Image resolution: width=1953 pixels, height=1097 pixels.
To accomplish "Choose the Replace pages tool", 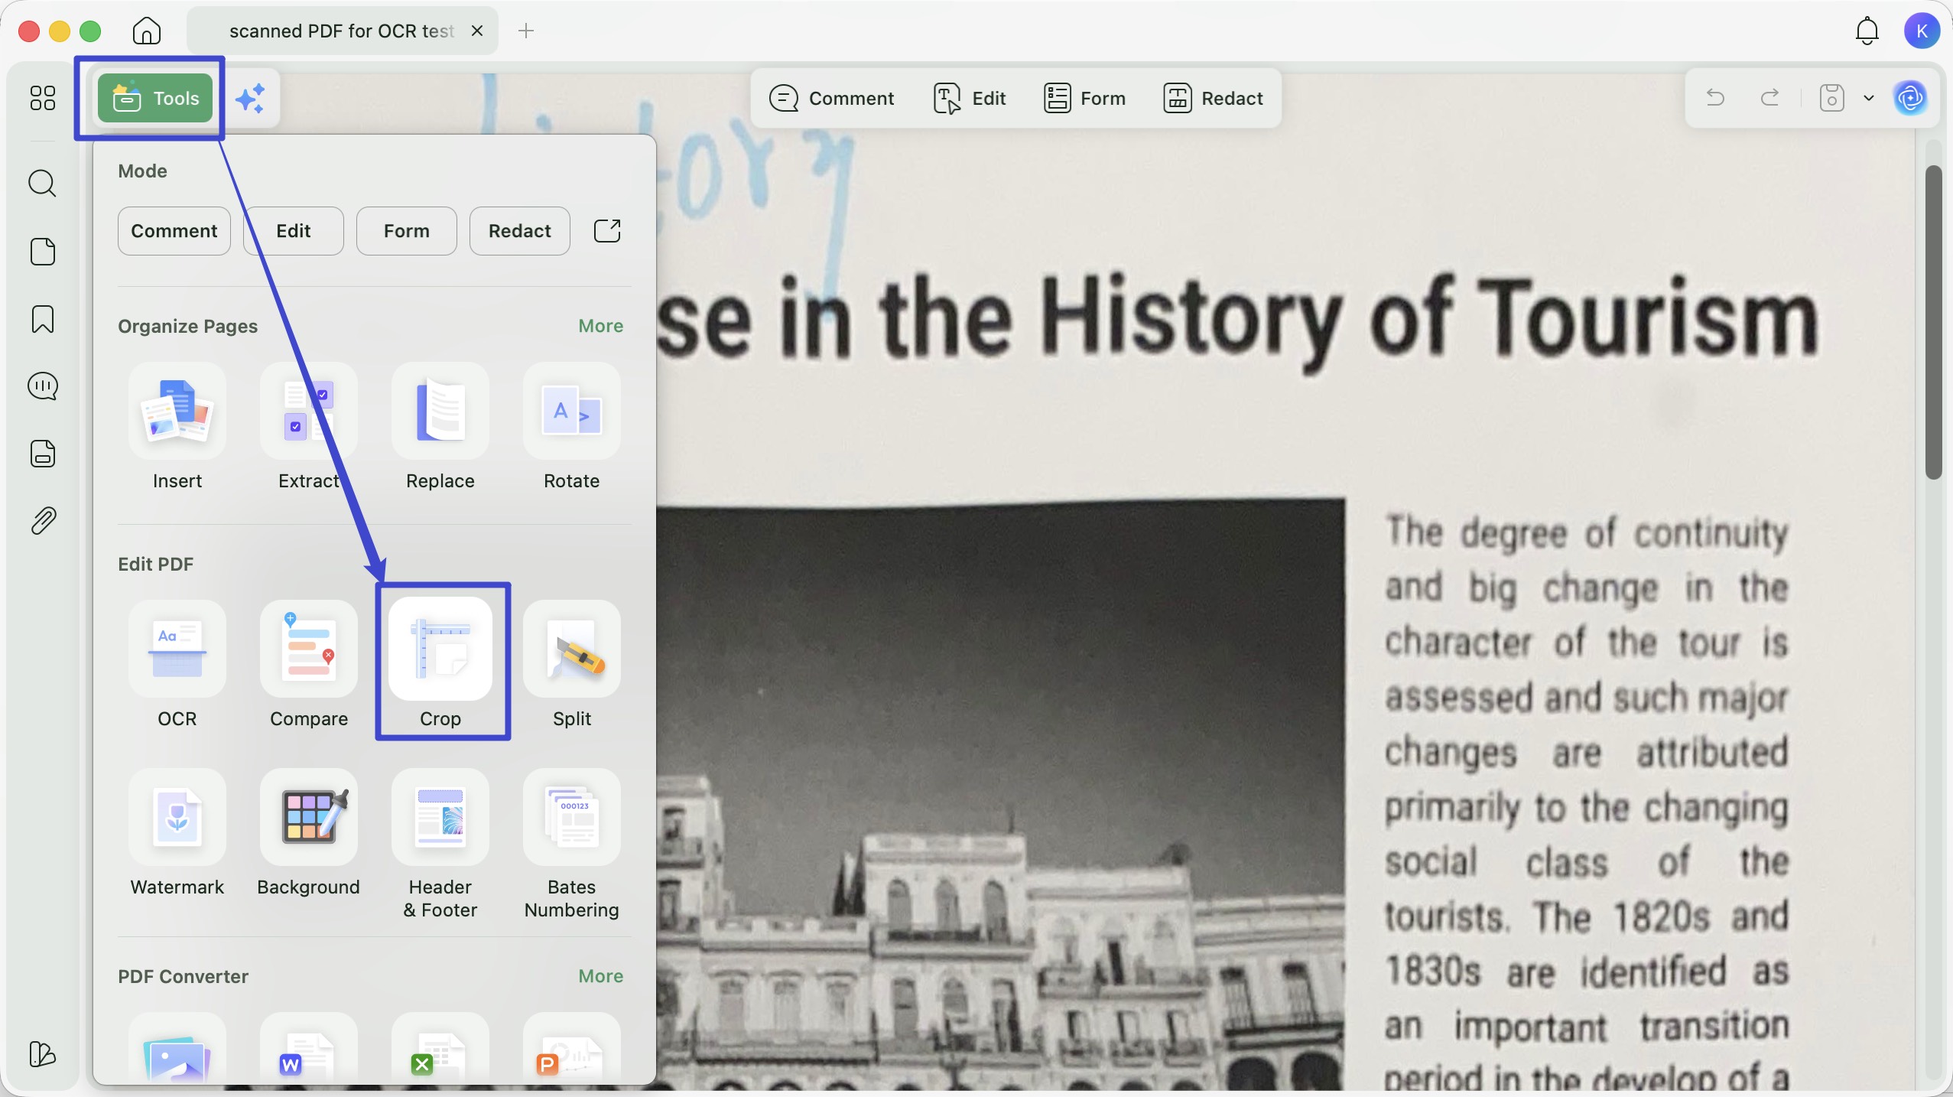I will coord(440,427).
